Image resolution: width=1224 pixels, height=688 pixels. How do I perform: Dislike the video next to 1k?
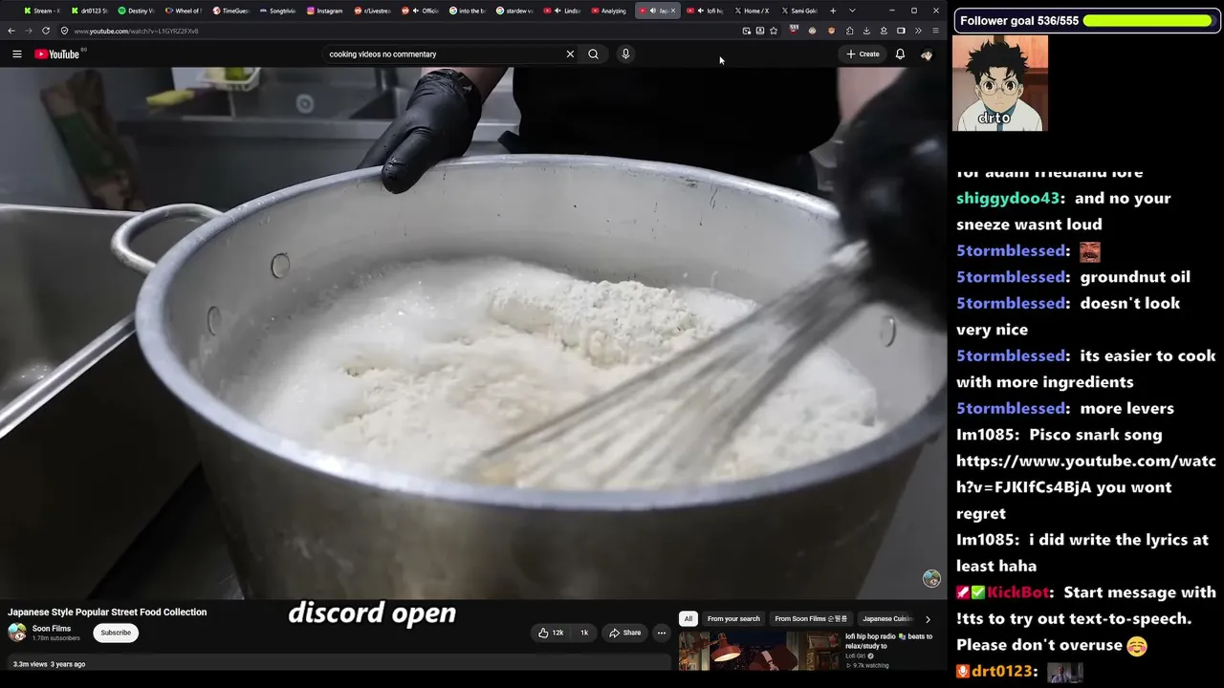(583, 633)
